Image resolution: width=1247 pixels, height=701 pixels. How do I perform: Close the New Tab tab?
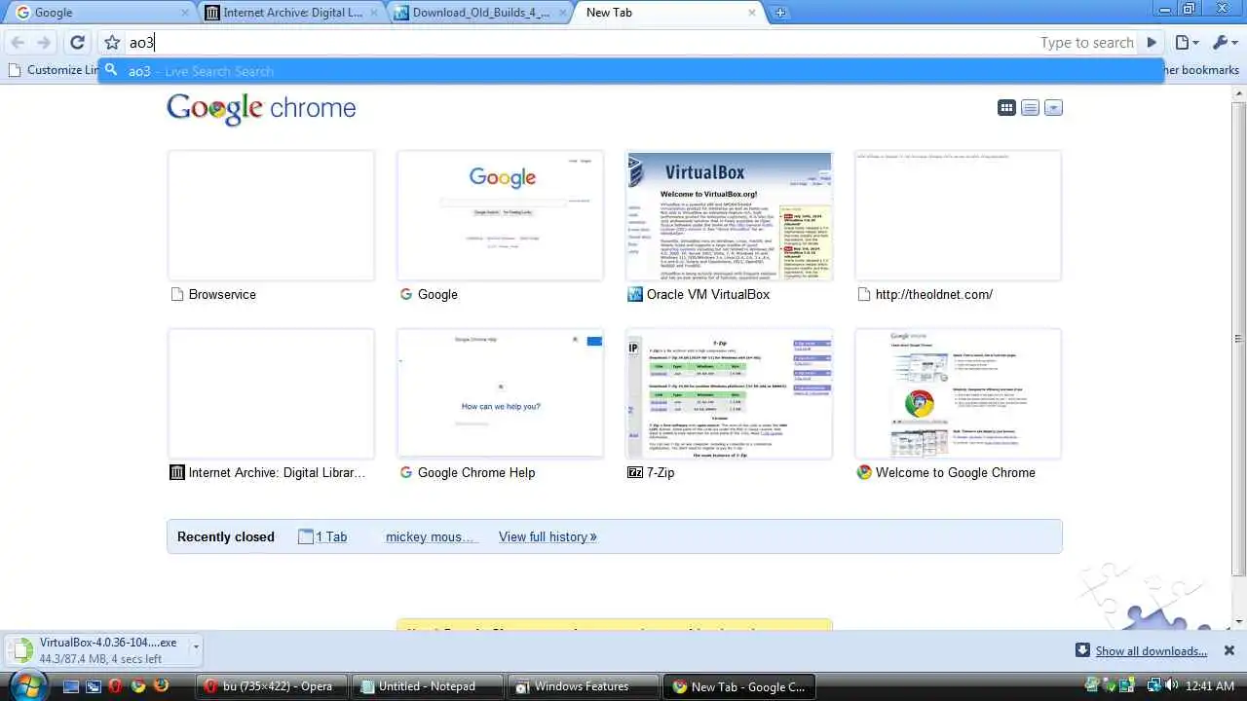coord(751,13)
